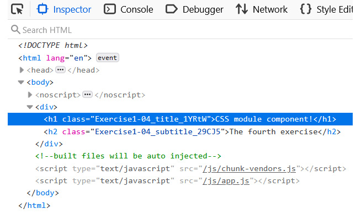Click the event badge on html element
The image size is (361, 214).
107,58
